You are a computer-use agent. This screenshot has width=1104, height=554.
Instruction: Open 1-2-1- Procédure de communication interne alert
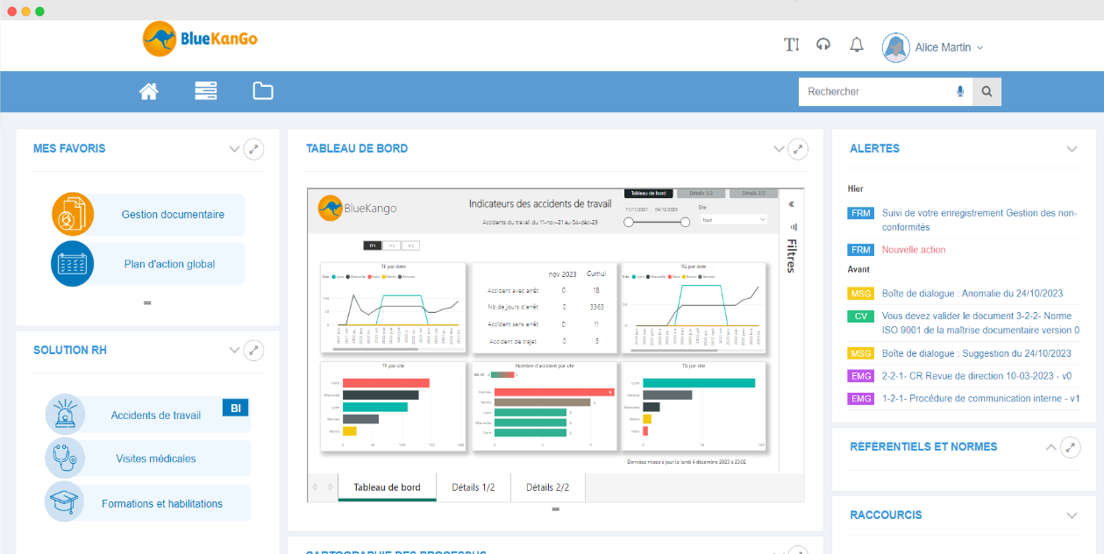click(980, 398)
